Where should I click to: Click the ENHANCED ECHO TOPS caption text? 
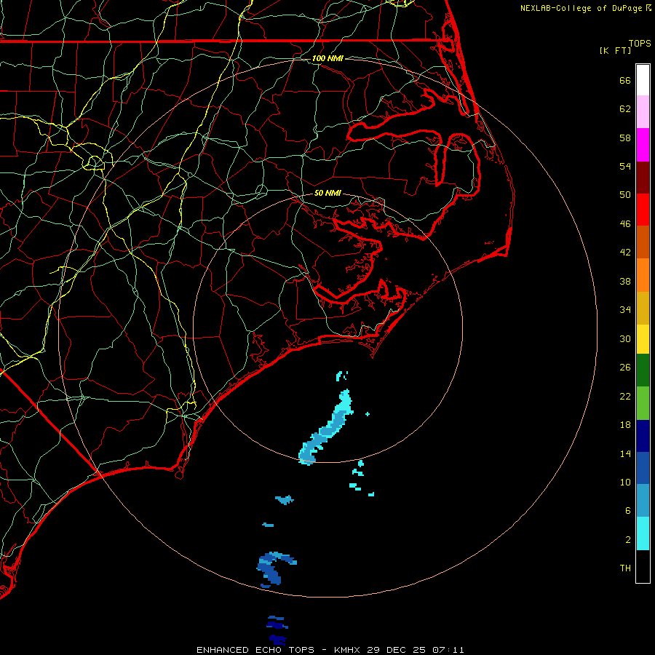pos(255,650)
